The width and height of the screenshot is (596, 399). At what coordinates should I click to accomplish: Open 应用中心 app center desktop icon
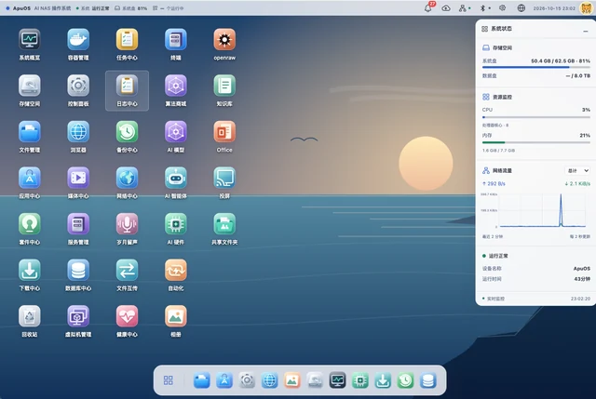pyautogui.click(x=30, y=178)
